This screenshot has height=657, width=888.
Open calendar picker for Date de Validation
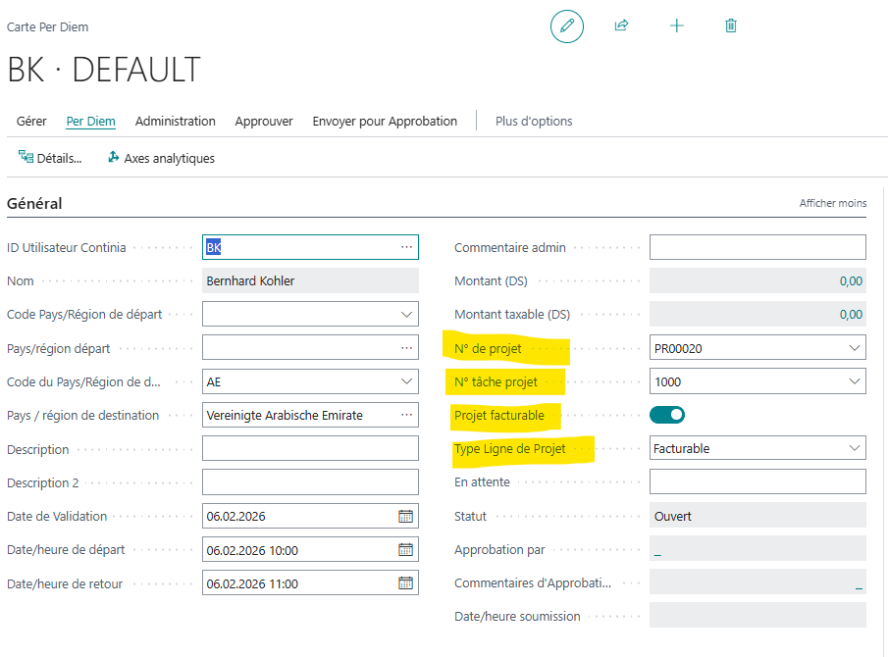click(405, 517)
